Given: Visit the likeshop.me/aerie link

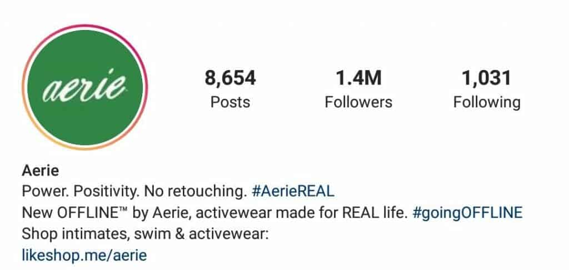Looking at the screenshot, I should [x=84, y=256].
